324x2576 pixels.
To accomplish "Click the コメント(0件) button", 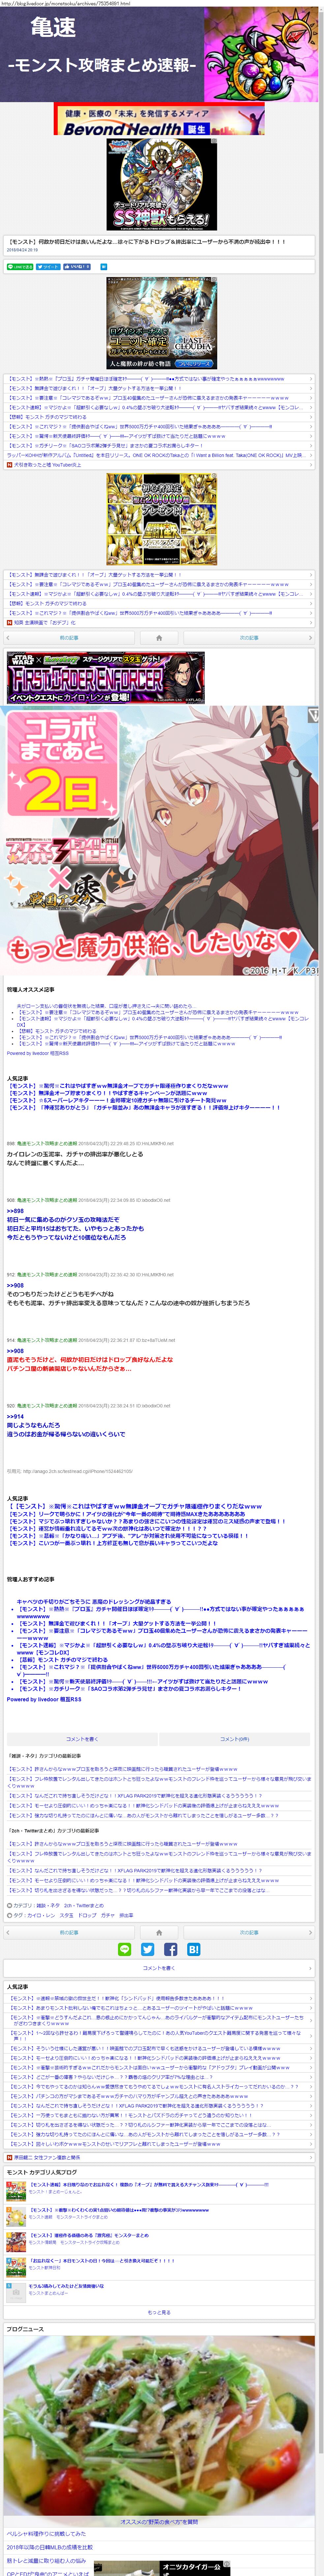I will pyautogui.click(x=235, y=1739).
